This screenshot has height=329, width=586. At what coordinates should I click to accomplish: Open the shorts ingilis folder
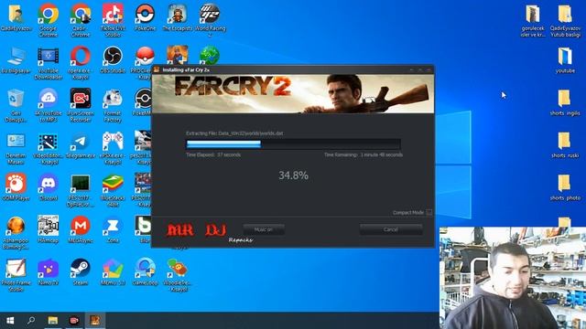(x=565, y=102)
